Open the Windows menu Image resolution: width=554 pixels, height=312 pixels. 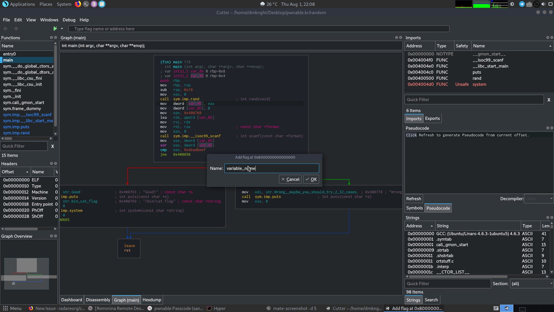(49, 20)
